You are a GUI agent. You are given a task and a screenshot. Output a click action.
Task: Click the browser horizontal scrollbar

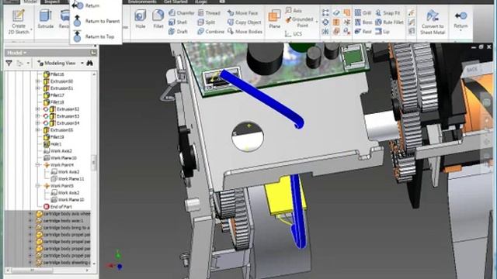47,270
